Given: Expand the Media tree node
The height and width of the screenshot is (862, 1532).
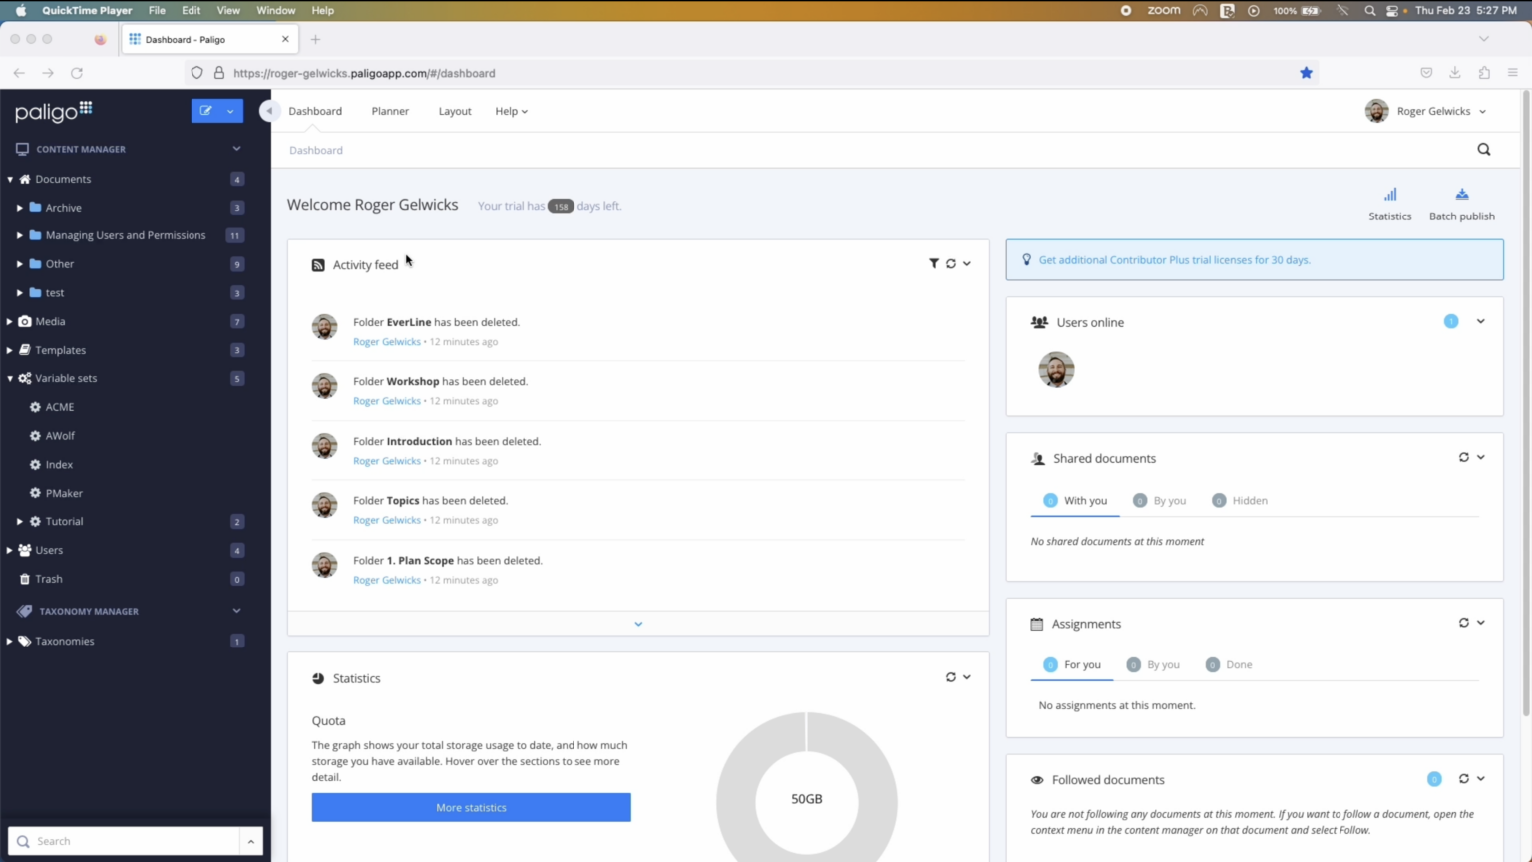Looking at the screenshot, I should (x=10, y=321).
